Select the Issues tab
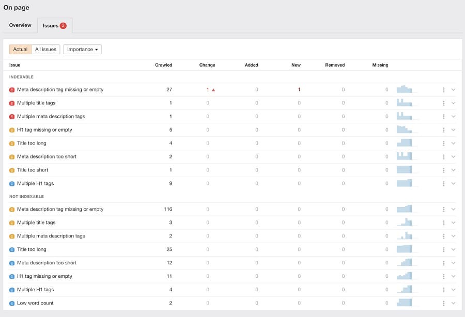 [x=54, y=26]
